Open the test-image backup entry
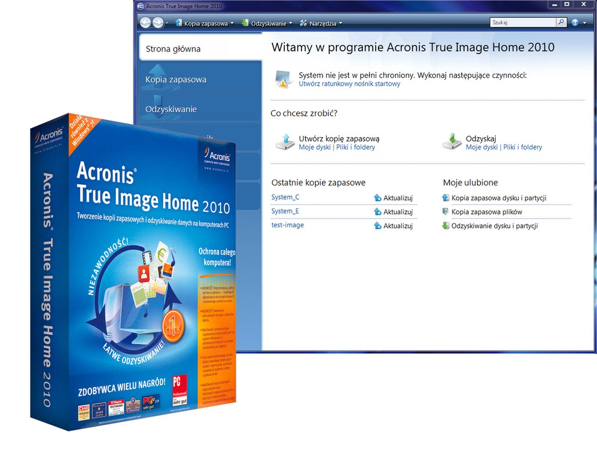Image resolution: width=597 pixels, height=451 pixels. [x=288, y=225]
